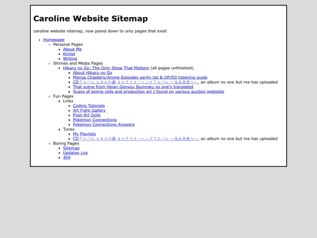The height and width of the screenshot is (238, 317).
Task: Open the CD album link under Hikaru no Go
Action: pos(136,82)
